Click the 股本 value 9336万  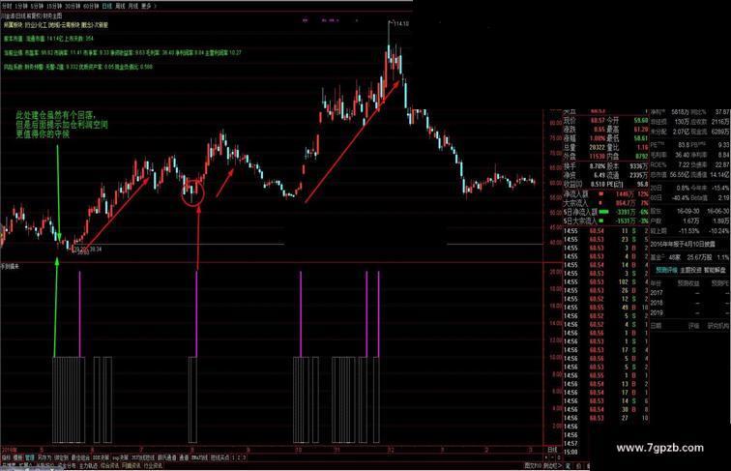point(639,166)
